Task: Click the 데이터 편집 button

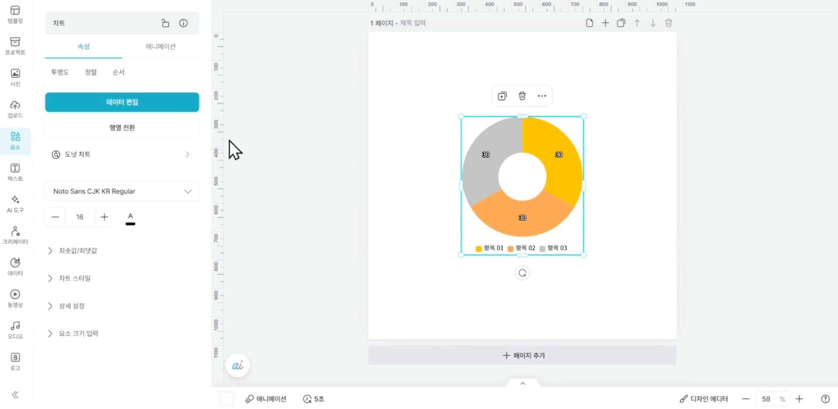Action: (122, 102)
